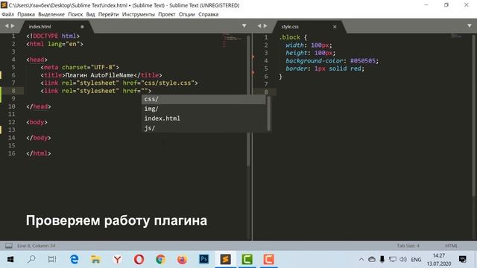This screenshot has height=268, width=477.
Task: Open the notification center icon
Action: pos(463,259)
